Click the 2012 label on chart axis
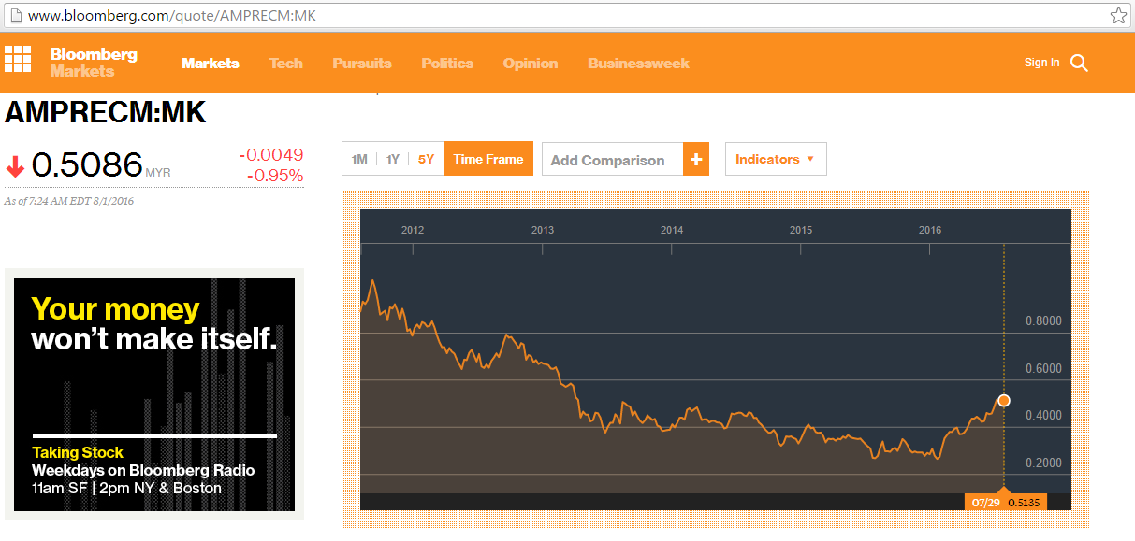 (413, 230)
